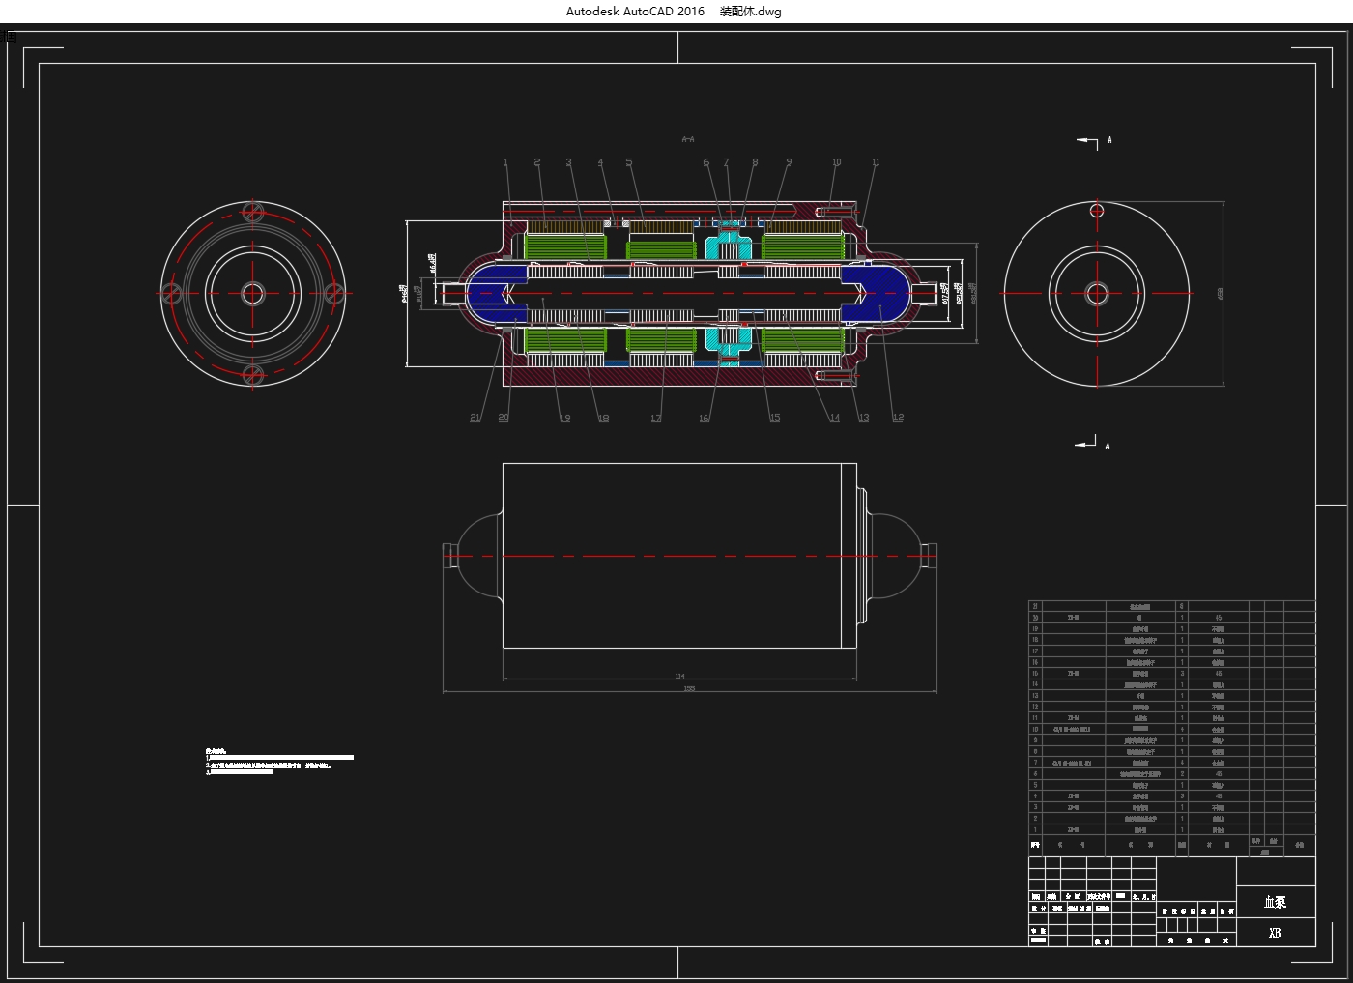Select the lower section arrow letter A
1353x983 pixels.
(x=1108, y=446)
